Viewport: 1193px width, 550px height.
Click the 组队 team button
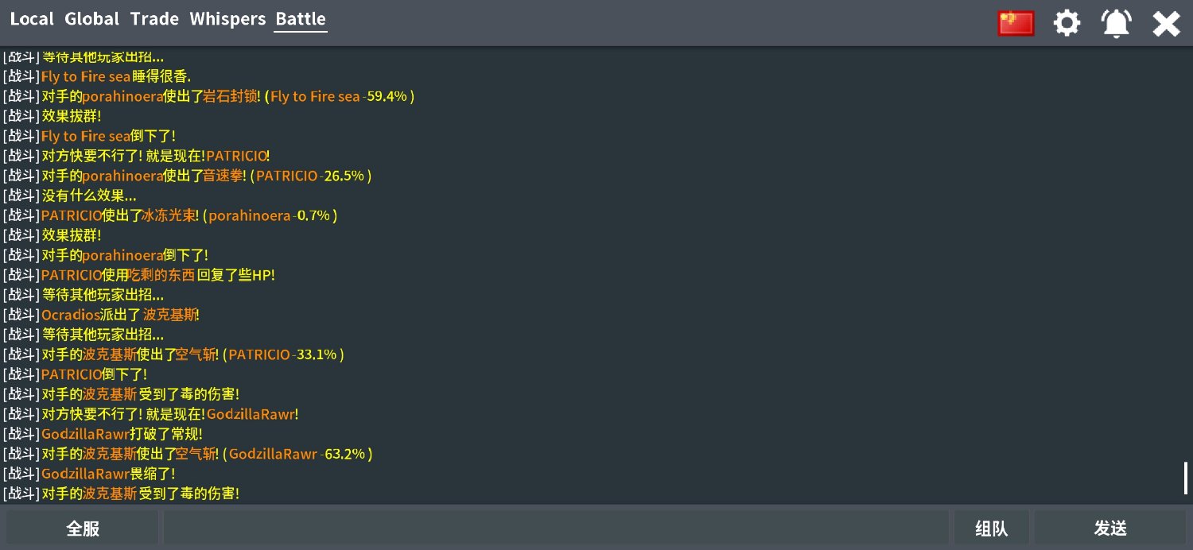click(992, 529)
